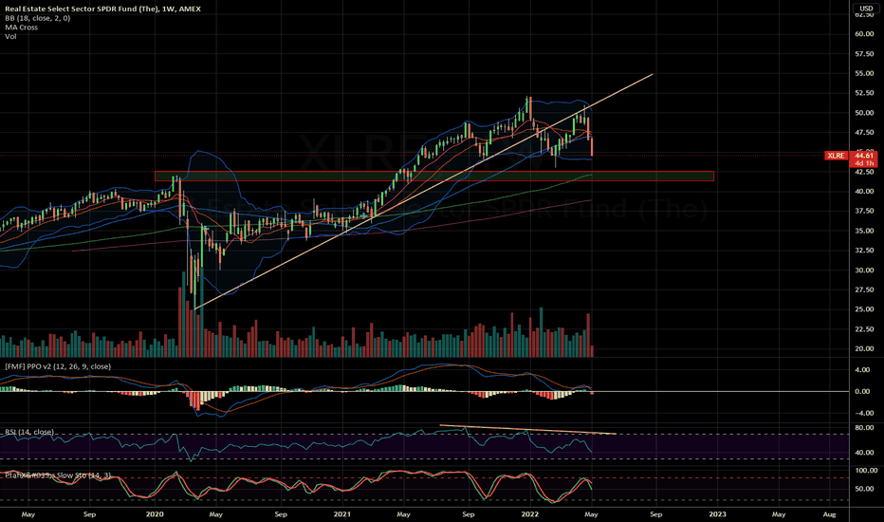Click the 32.50 price axis label

coord(864,250)
